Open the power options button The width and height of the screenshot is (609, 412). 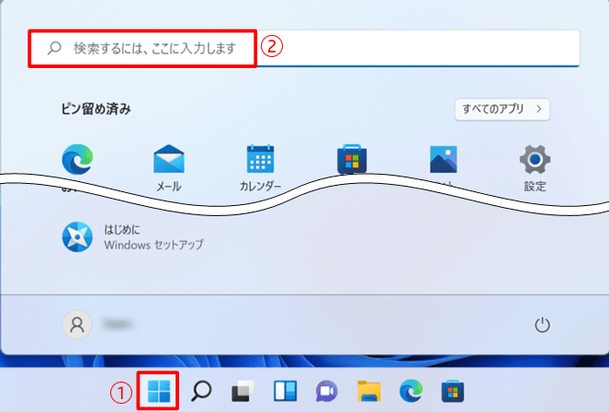[x=542, y=325]
